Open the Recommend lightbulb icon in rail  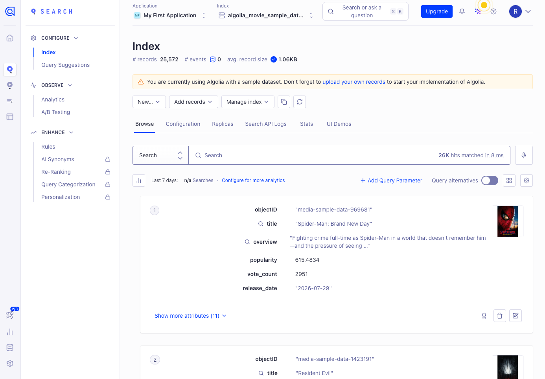tap(10, 85)
